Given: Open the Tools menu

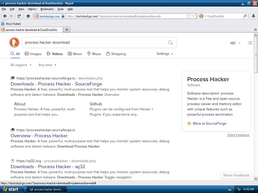Looking at the screenshot, I should [60, 9].
